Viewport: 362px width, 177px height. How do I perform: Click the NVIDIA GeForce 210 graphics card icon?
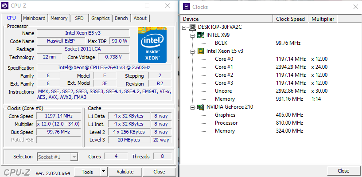tap(201, 107)
